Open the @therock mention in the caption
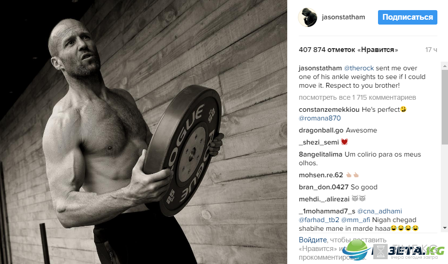 359,68
